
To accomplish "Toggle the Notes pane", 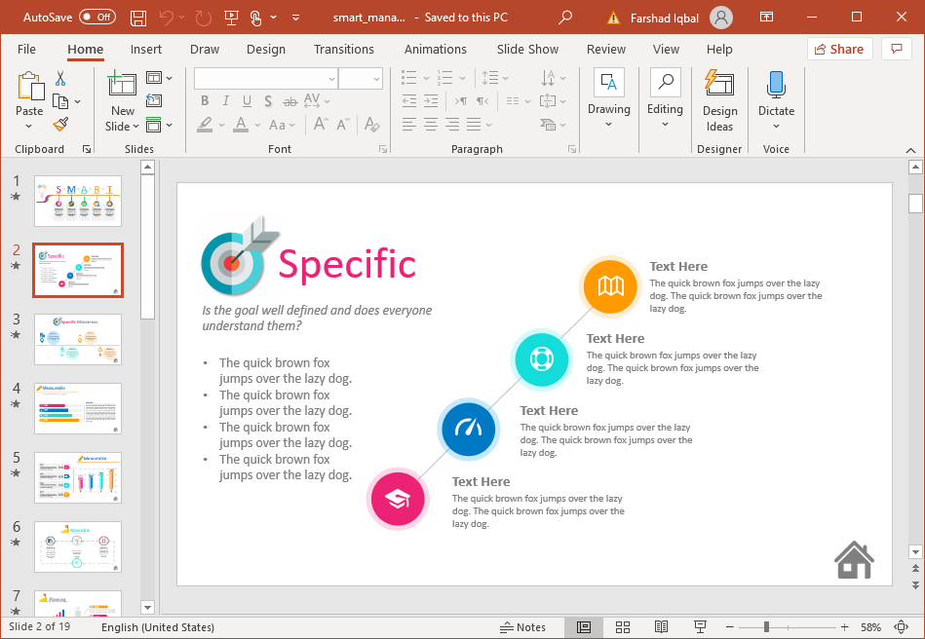I will pos(522,627).
